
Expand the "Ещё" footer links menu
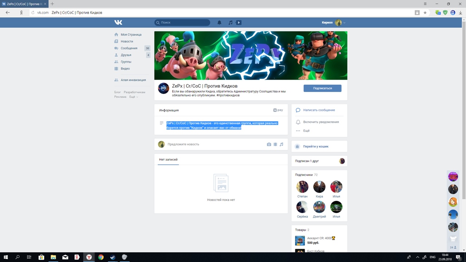coord(133,97)
